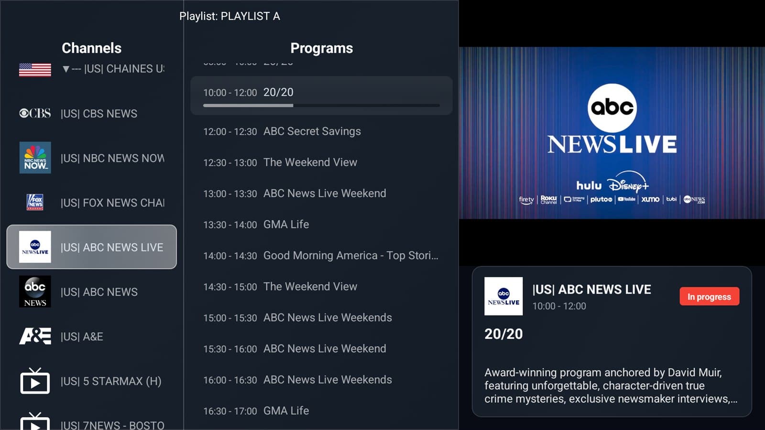The height and width of the screenshot is (430, 765).
Task: Click the play icon beside 5 STARMAX
Action: tap(34, 381)
